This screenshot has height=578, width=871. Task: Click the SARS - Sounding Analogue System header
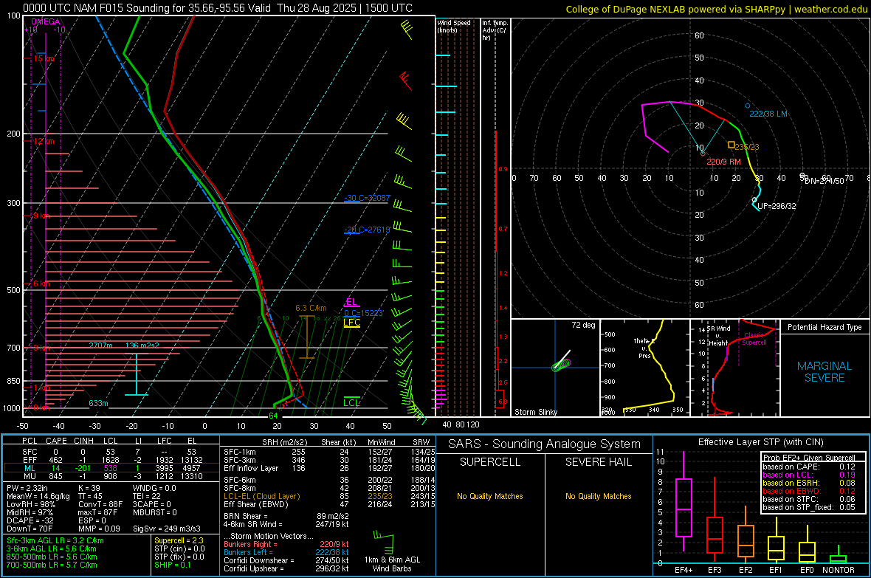544,444
